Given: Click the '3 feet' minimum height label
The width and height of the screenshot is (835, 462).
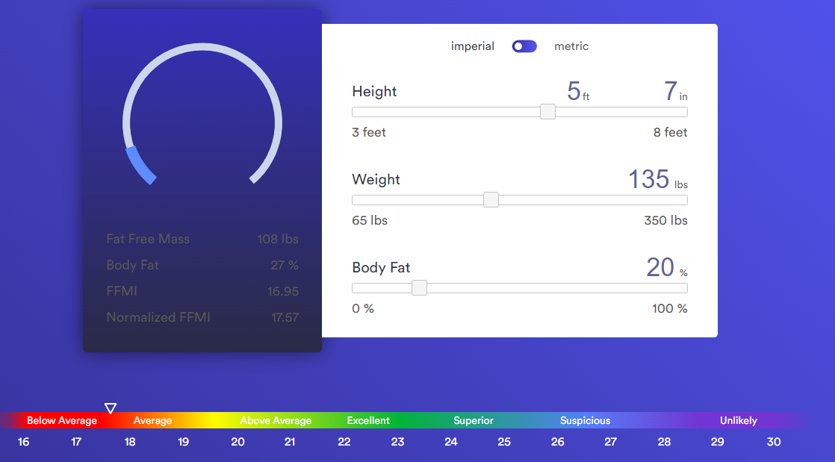Looking at the screenshot, I should [368, 132].
